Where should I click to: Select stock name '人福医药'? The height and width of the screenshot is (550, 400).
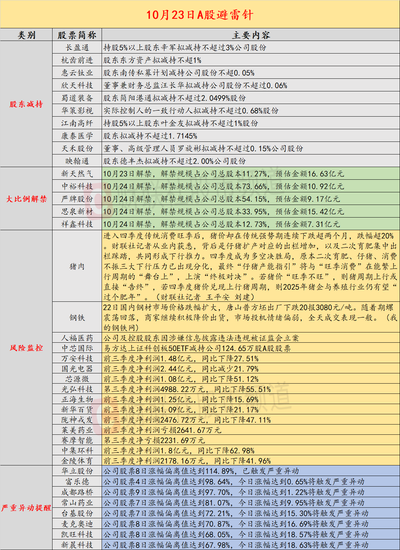point(77,338)
